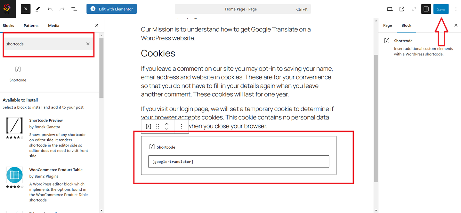Click the site logo in the top-left corner
The height and width of the screenshot is (213, 461).
pos(8,9)
